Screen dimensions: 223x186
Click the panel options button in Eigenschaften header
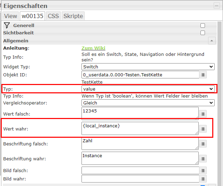pos(216,6)
